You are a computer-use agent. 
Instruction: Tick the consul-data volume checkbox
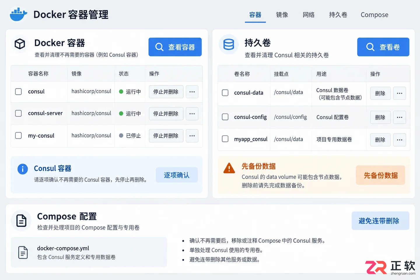coord(225,93)
